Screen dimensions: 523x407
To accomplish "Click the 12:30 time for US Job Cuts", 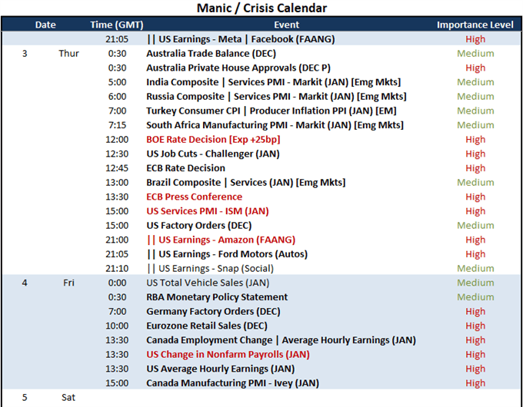I will pos(117,154).
